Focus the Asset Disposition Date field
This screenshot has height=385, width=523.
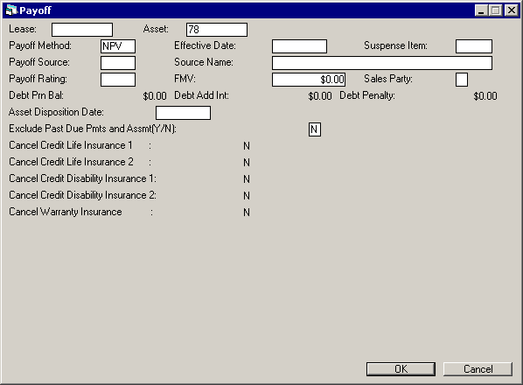click(183, 113)
